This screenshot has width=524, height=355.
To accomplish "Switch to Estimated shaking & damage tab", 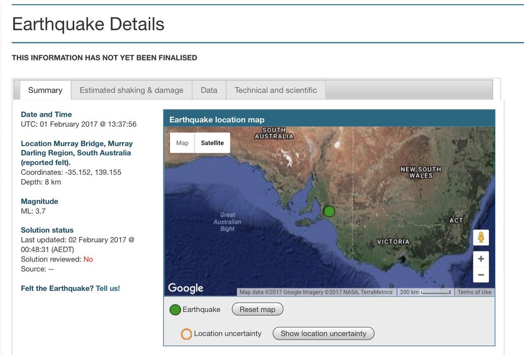I will (131, 90).
